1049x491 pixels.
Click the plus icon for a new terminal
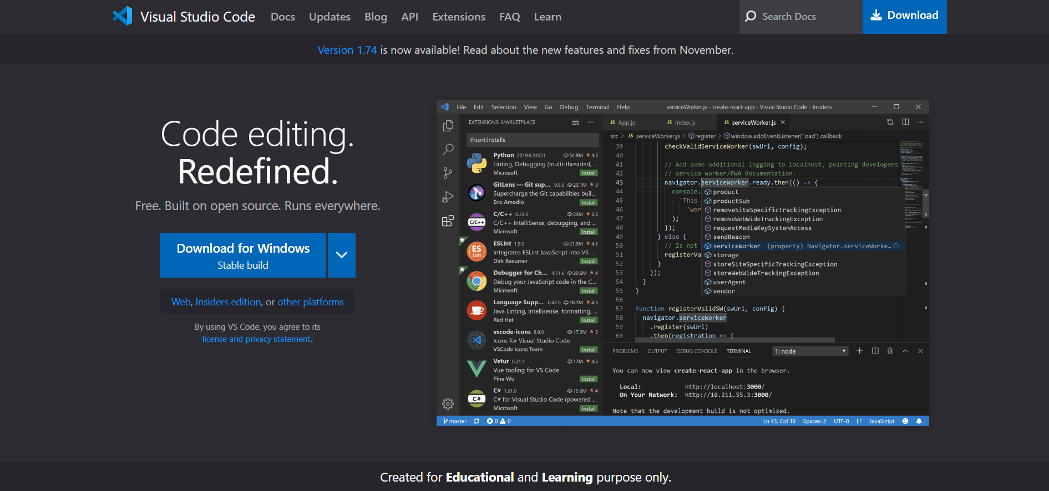(x=859, y=351)
